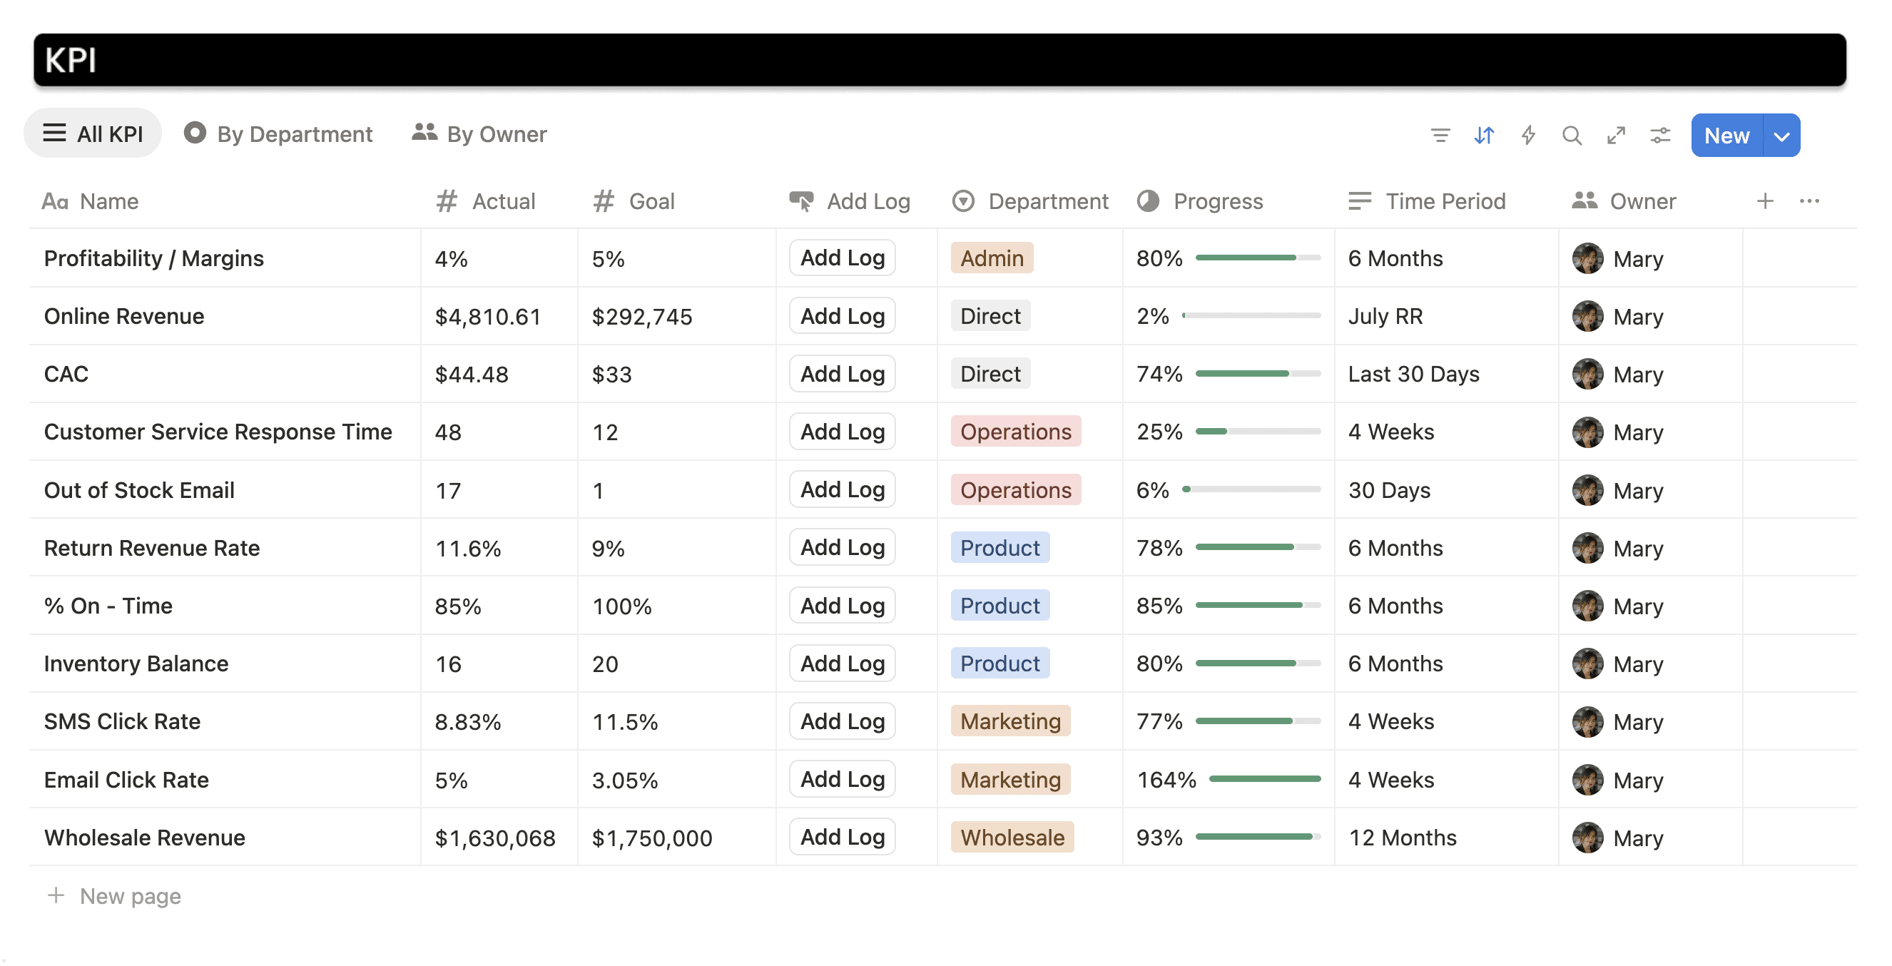Expand the New button dropdown arrow

(x=1781, y=136)
